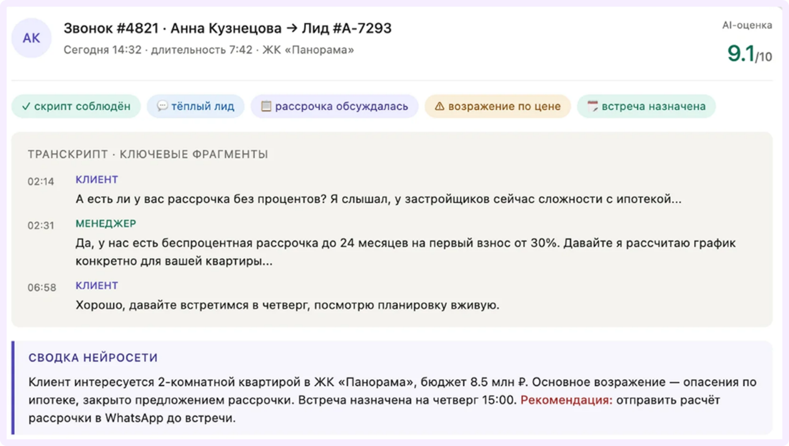
Task: Click the 'AI-оценка' label
Action: click(747, 25)
